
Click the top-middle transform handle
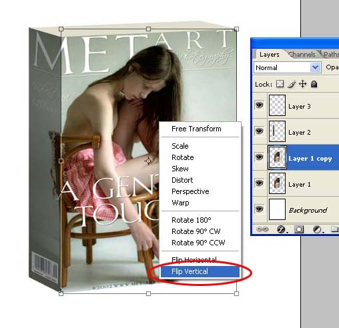pyautogui.click(x=148, y=29)
